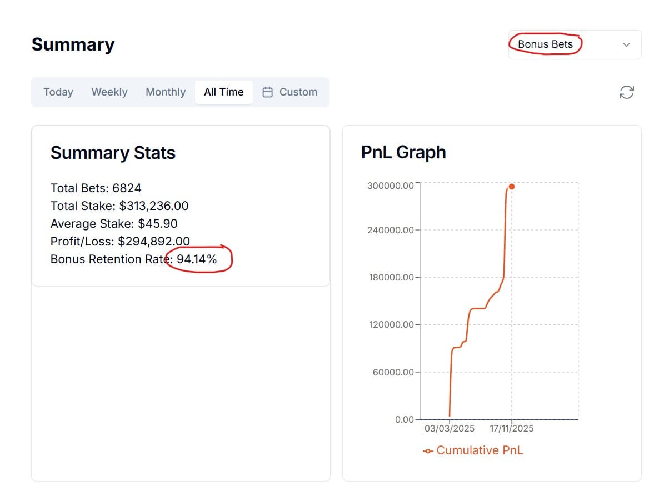Switch to the Today tab
The height and width of the screenshot is (491, 664).
[58, 92]
